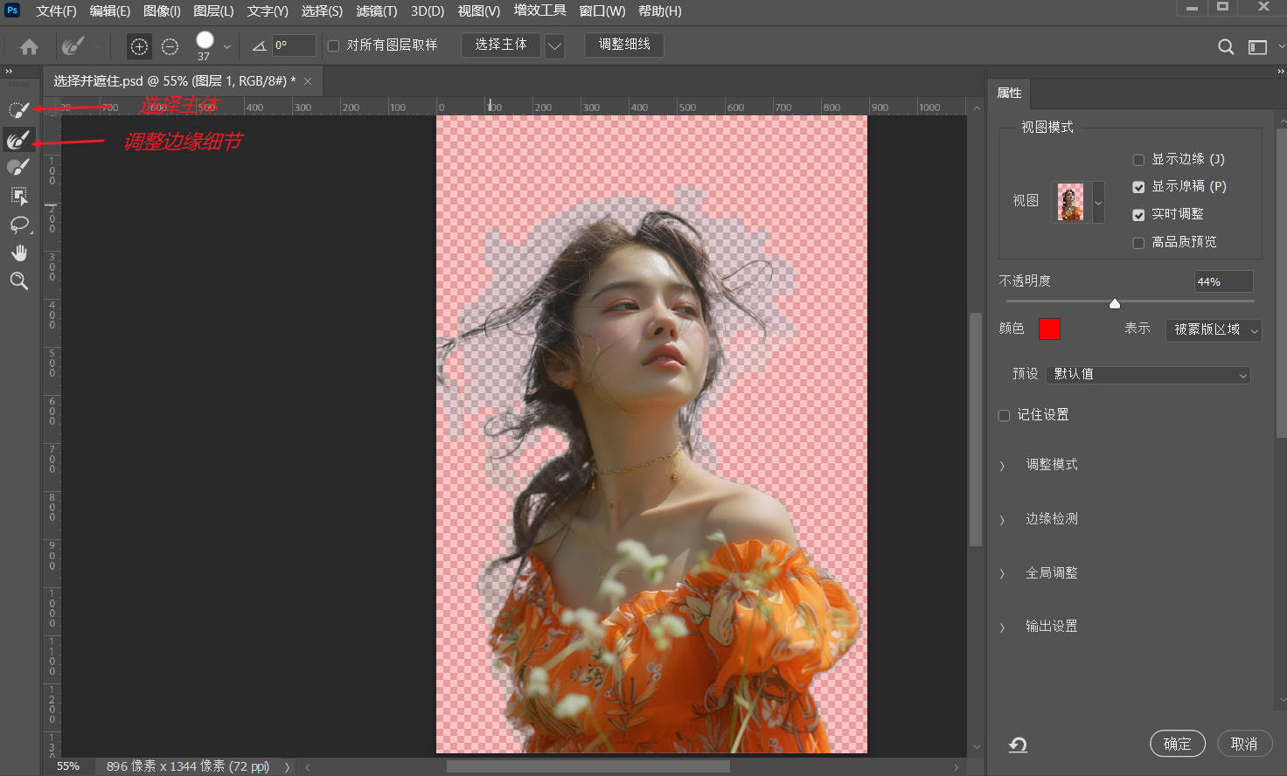This screenshot has height=776, width=1287.
Task: Open the 滤镜(T) menu
Action: [x=376, y=11]
